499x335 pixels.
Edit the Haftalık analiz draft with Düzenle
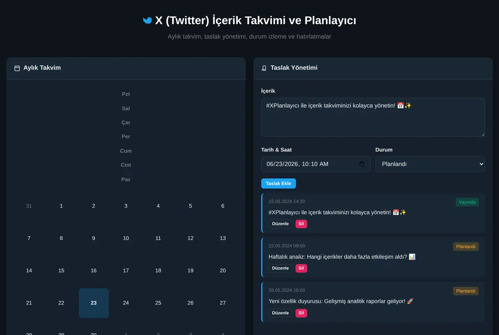280,268
